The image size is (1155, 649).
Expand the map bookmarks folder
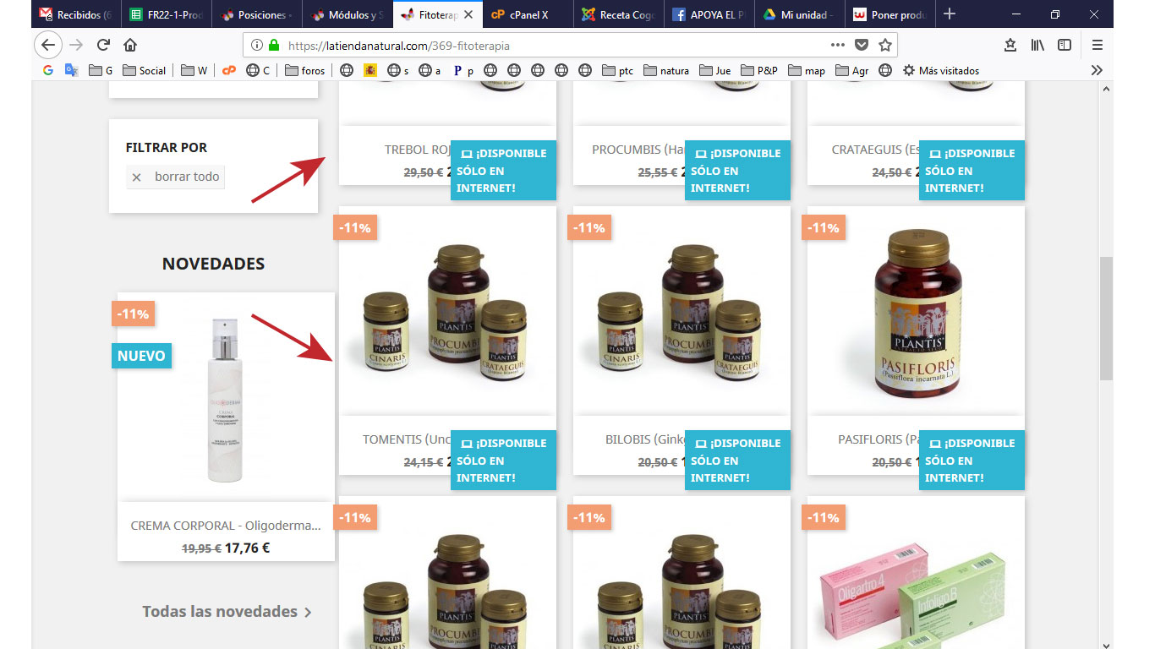tap(807, 70)
